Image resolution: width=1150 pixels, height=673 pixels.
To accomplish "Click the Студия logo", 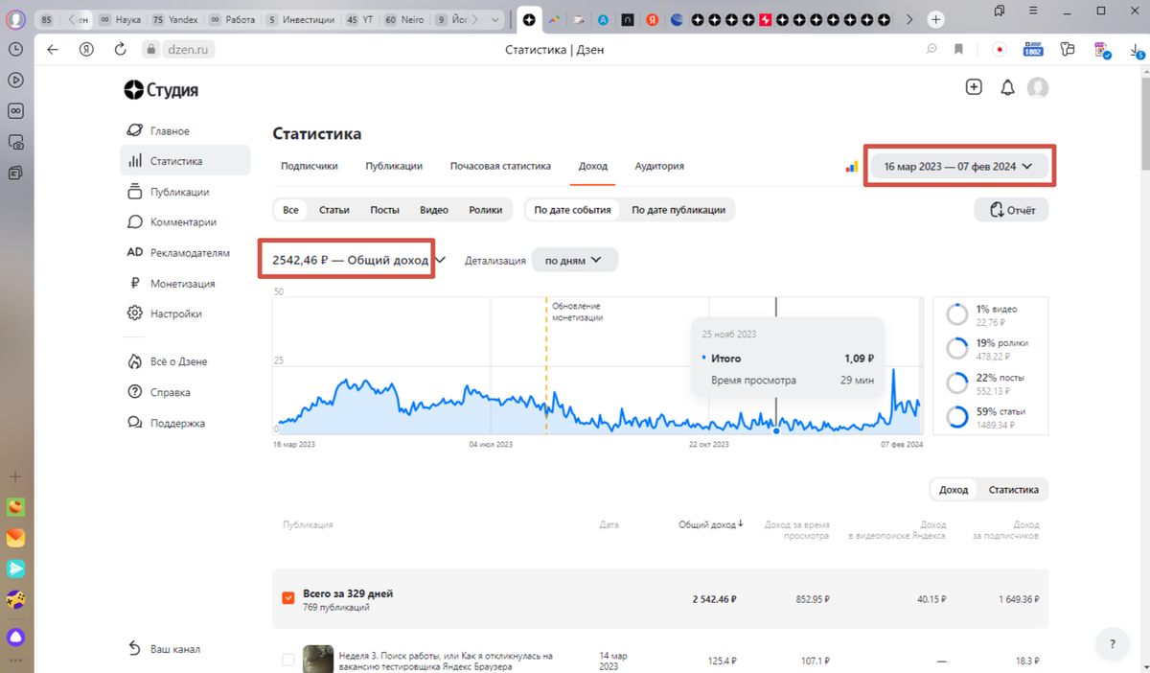I will 161,90.
